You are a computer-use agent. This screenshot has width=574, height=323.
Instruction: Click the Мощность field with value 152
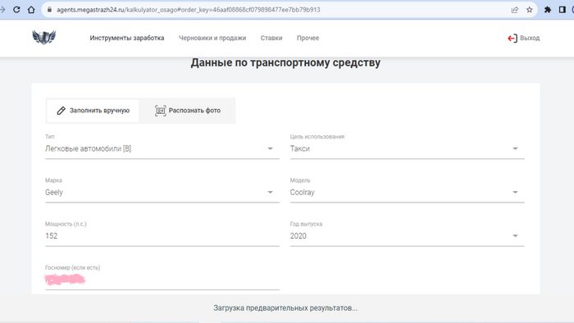pos(162,235)
